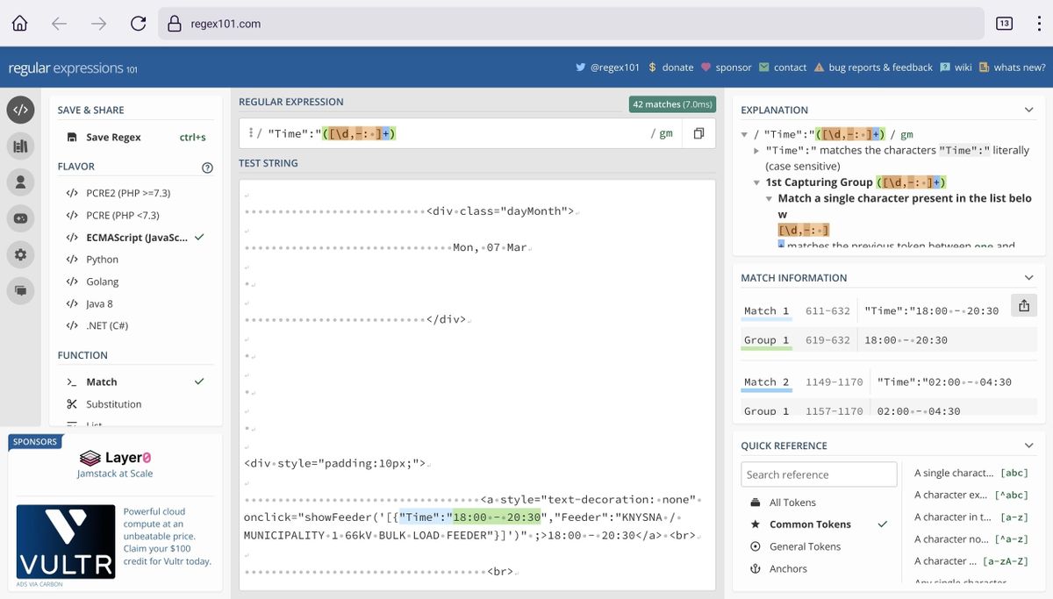This screenshot has width=1053, height=599.
Task: Select General Tokens category
Action: coord(805,546)
